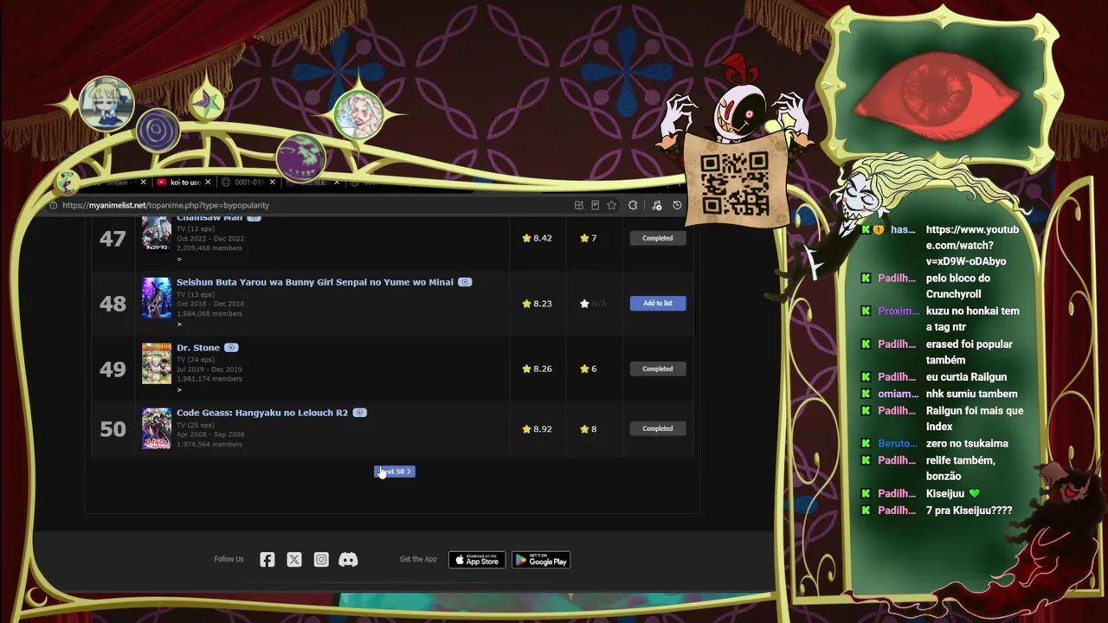Go to the Next 50 anime
This screenshot has height=623, width=1108.
(395, 472)
